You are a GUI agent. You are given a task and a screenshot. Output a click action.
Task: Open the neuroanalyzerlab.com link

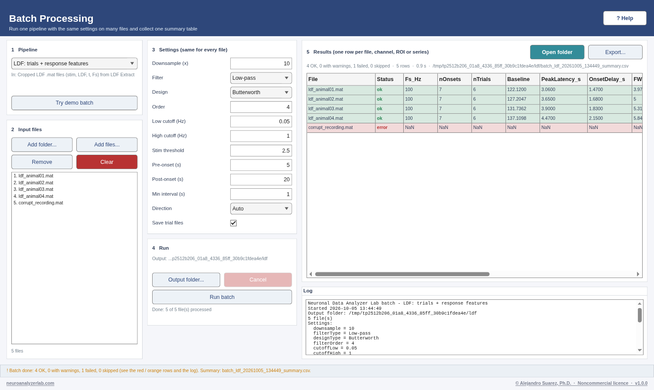pos(30,383)
